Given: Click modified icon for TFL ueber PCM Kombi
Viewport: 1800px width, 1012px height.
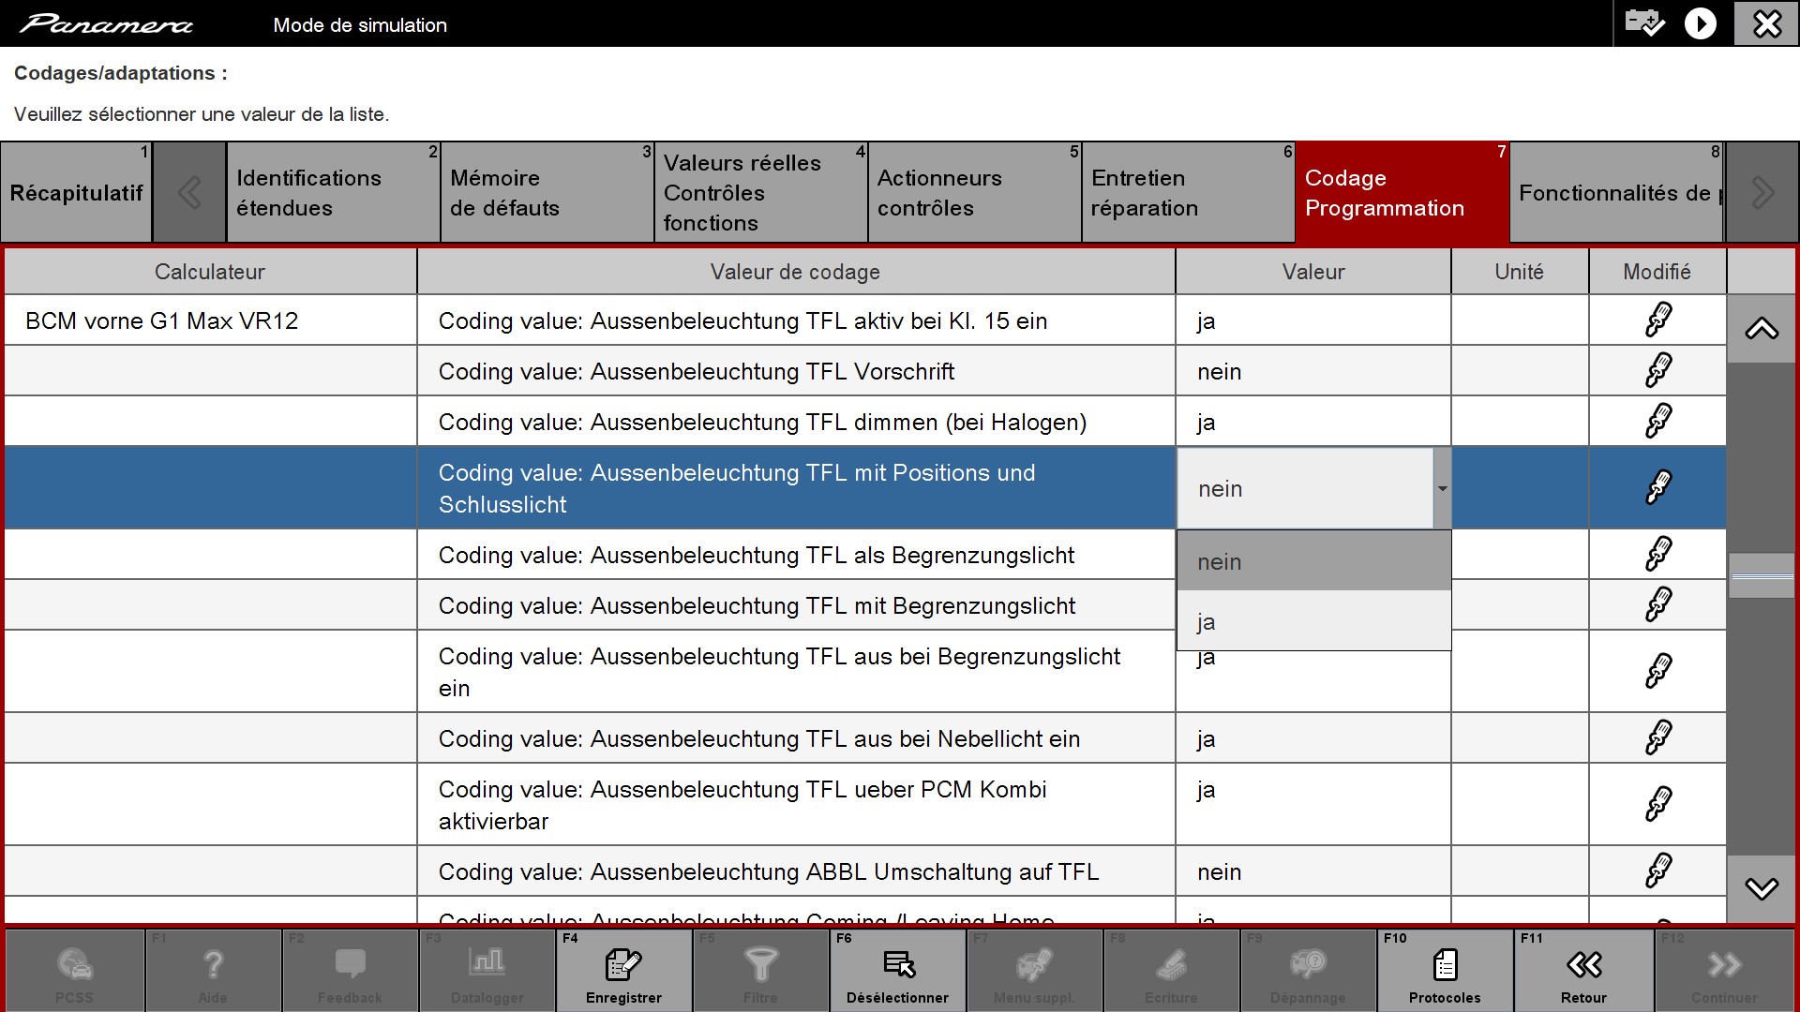Looking at the screenshot, I should [1658, 804].
